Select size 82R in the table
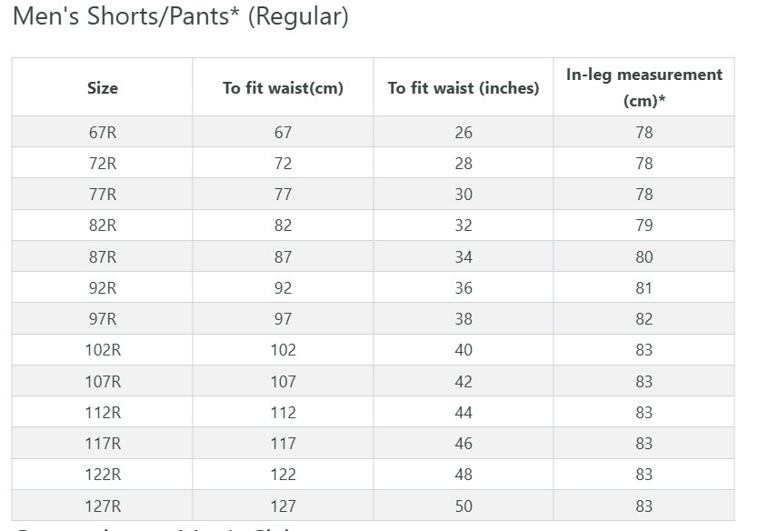Viewport: 758px width, 531px height. [103, 225]
